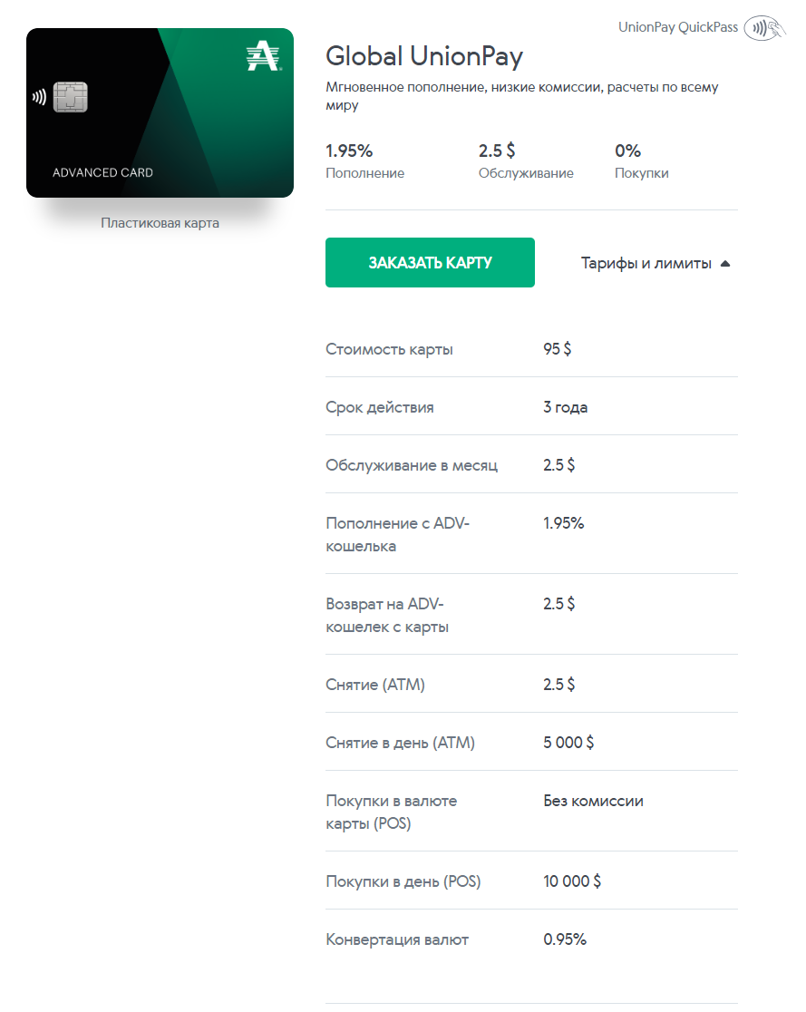Order the card with ЗАКАЗАТЬ КАРТУ button
The width and height of the screenshot is (806, 1012).
point(430,263)
